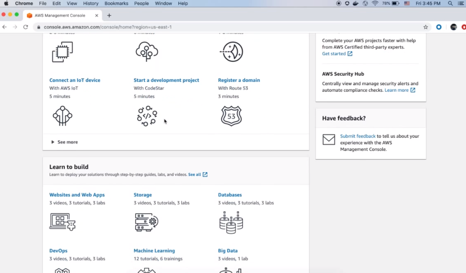Click the Submit feedback link
This screenshot has height=273, width=466.
tap(358, 136)
